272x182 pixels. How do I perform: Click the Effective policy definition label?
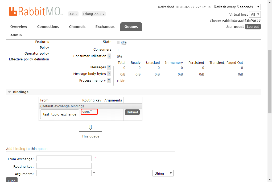pos(29,59)
